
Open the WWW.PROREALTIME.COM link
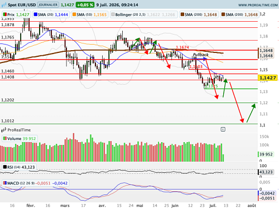coord(258,5)
